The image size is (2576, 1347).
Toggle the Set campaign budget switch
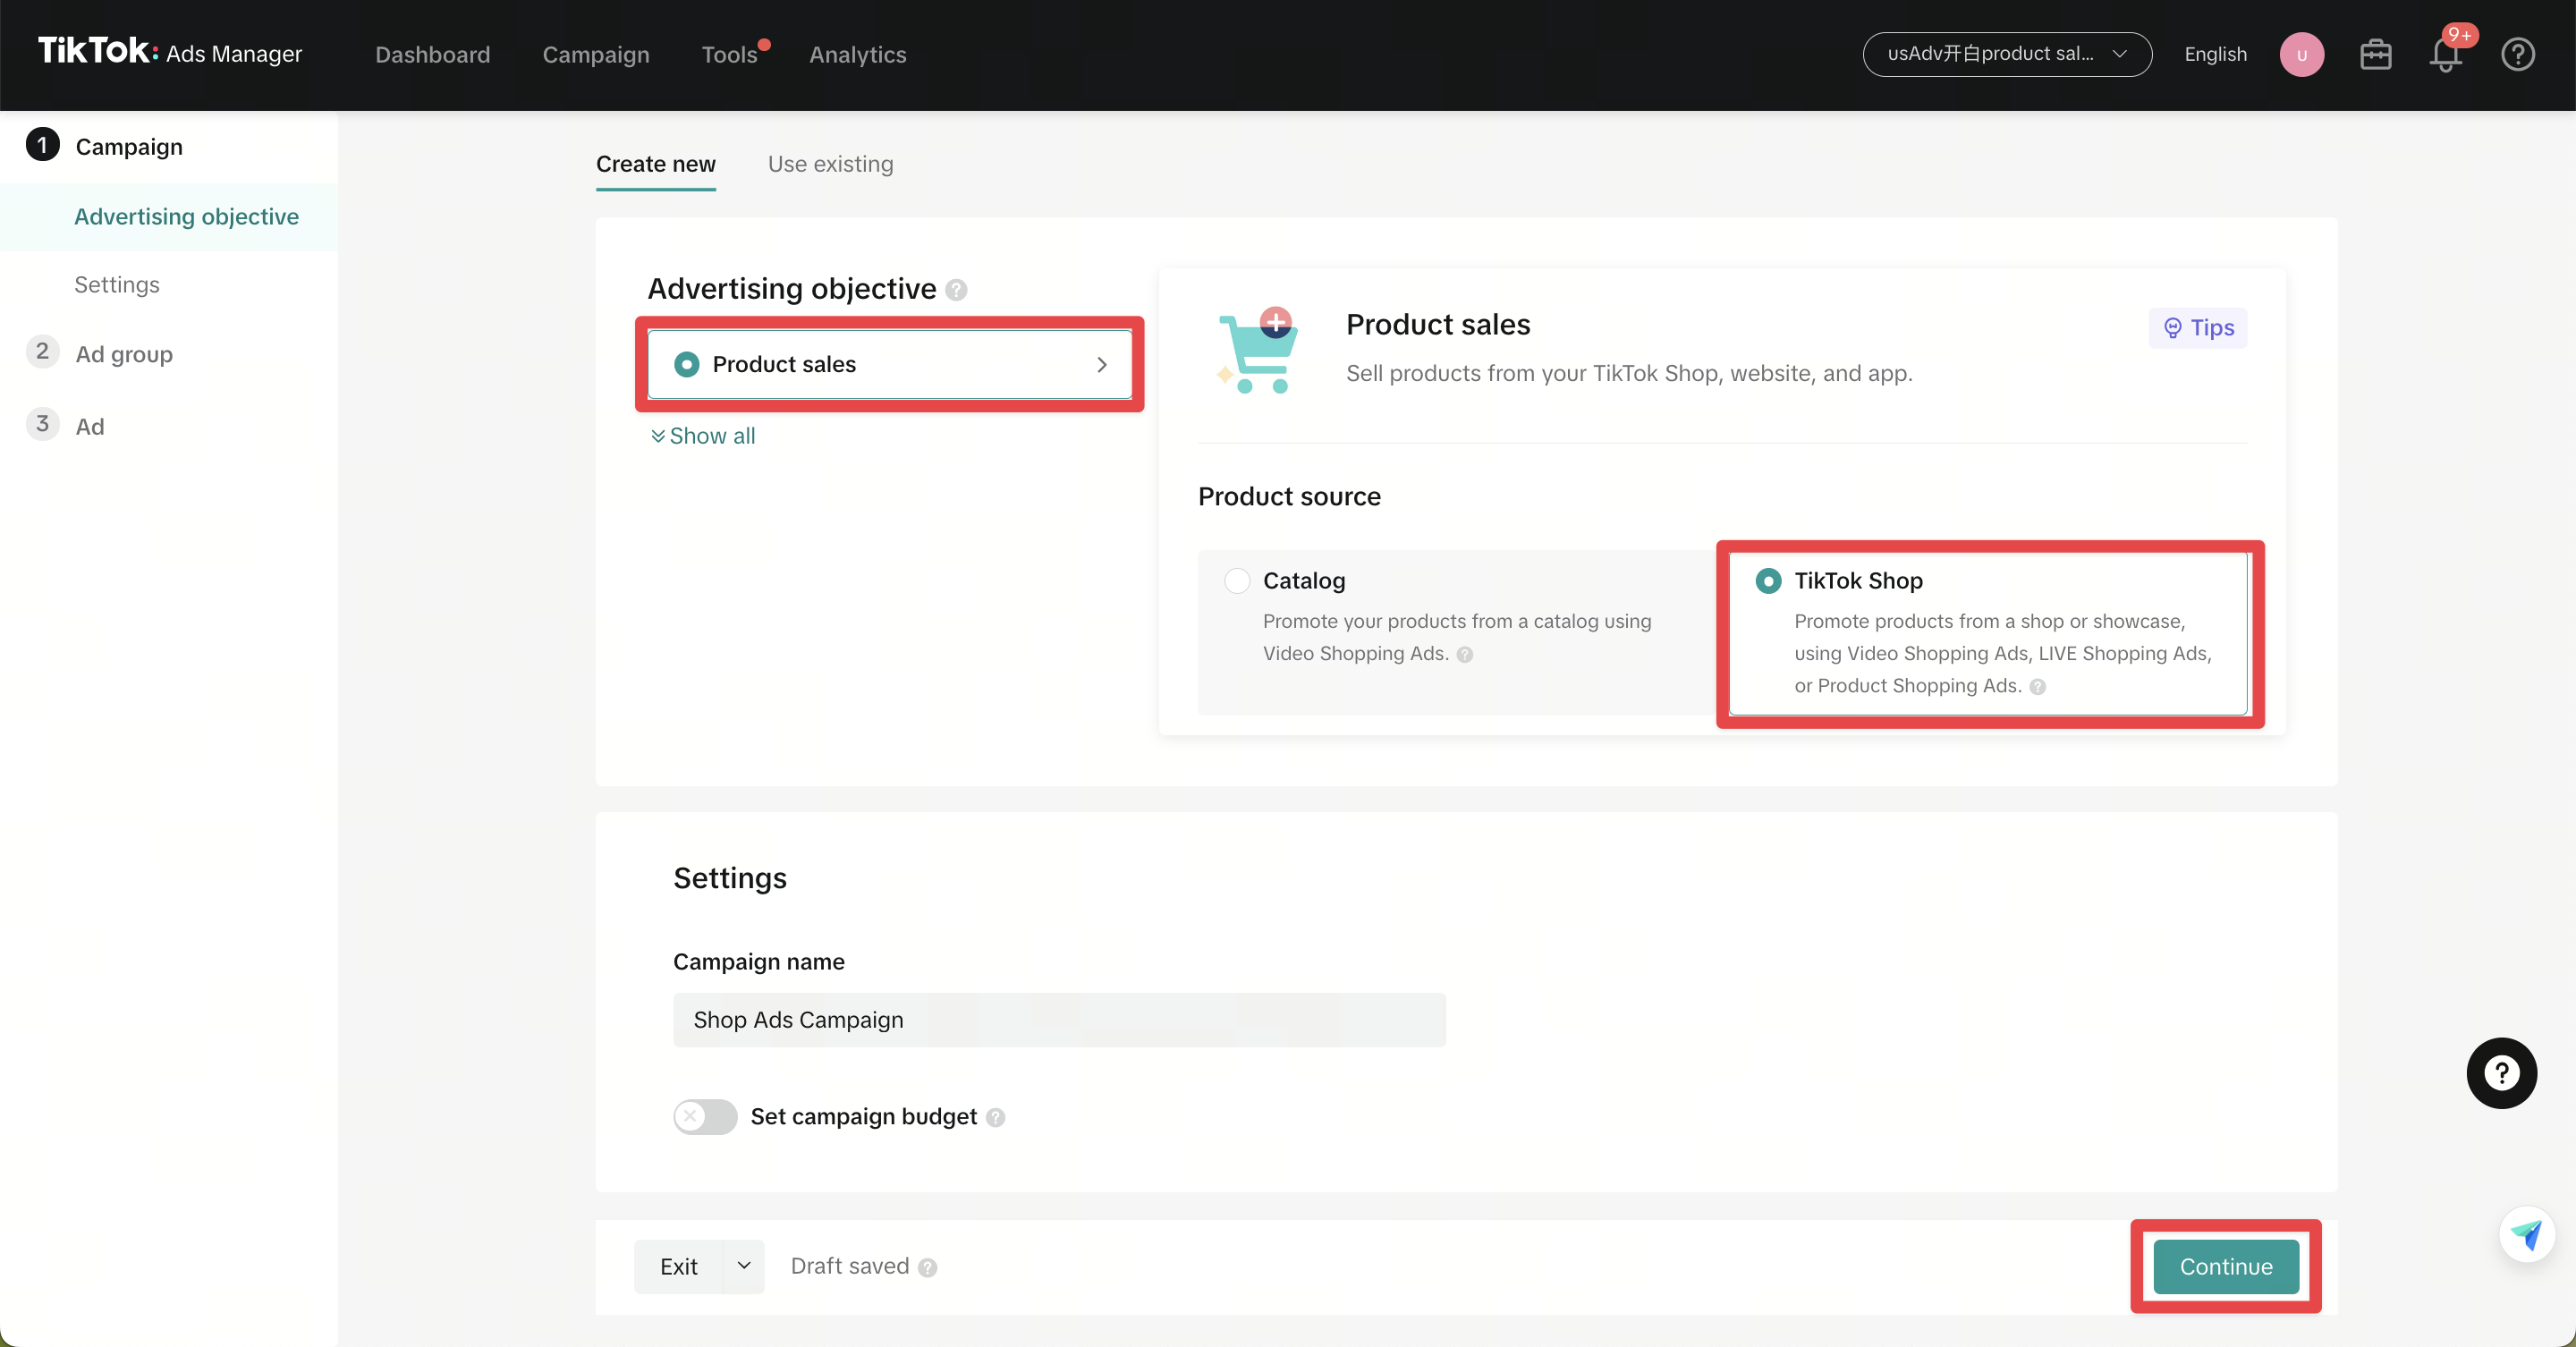click(x=705, y=1116)
